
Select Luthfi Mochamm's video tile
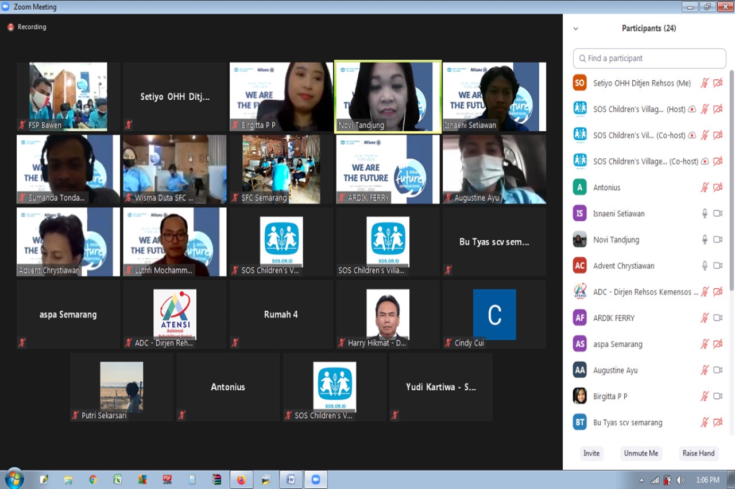coord(175,242)
